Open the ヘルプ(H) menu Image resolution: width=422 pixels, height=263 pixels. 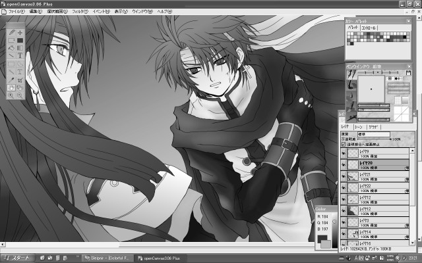tap(164, 12)
